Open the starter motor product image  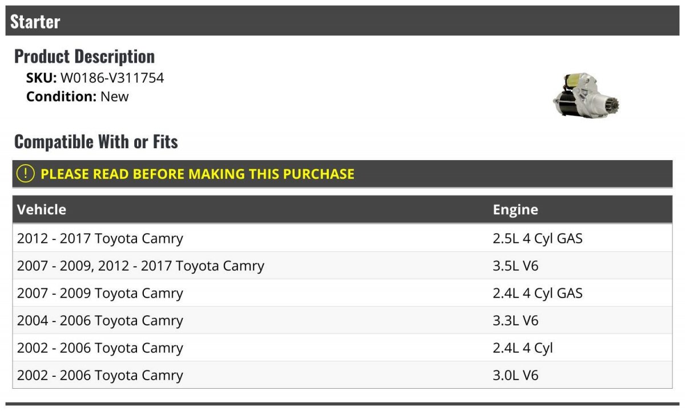coord(586,96)
